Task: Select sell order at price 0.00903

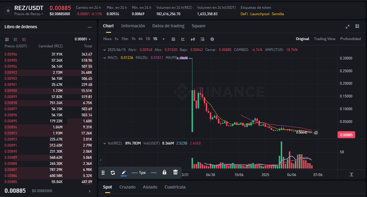Action: click(x=48, y=73)
